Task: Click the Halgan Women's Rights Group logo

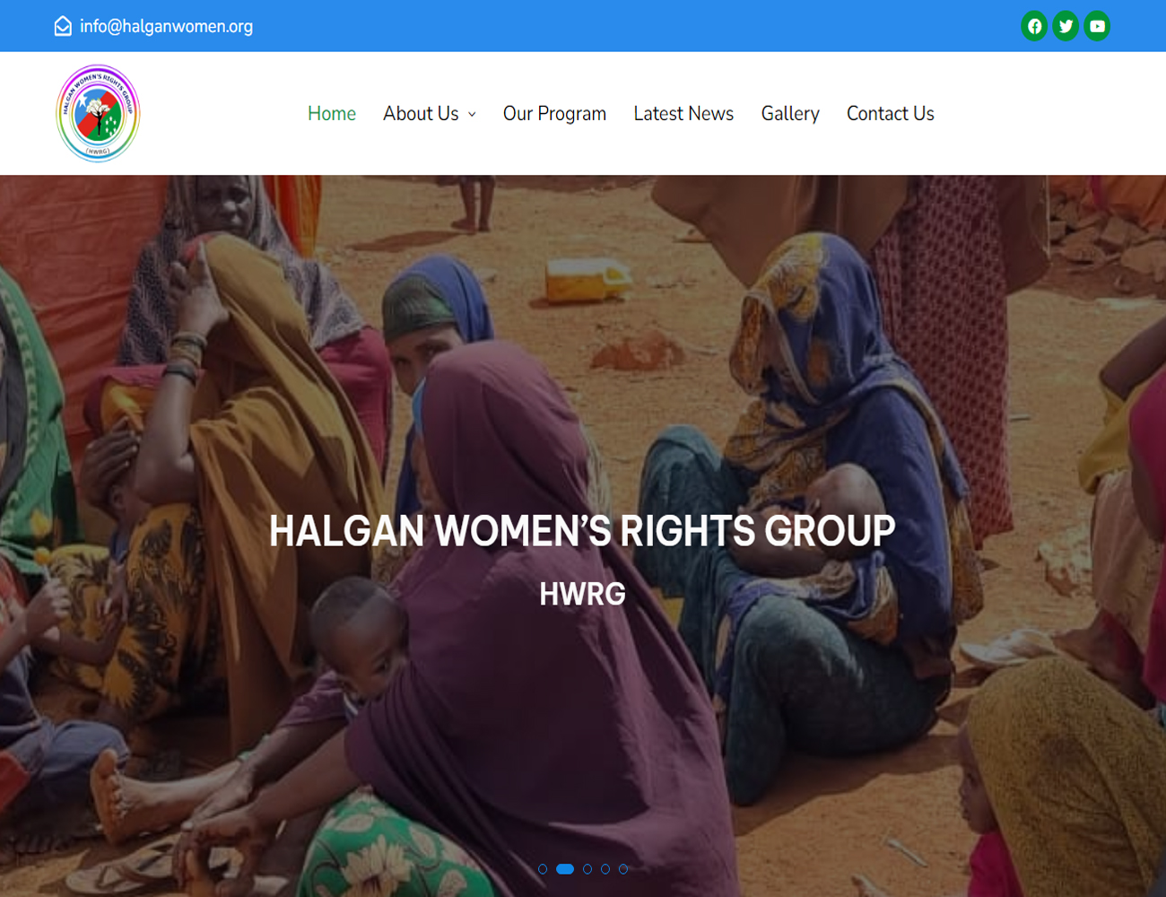Action: [98, 113]
